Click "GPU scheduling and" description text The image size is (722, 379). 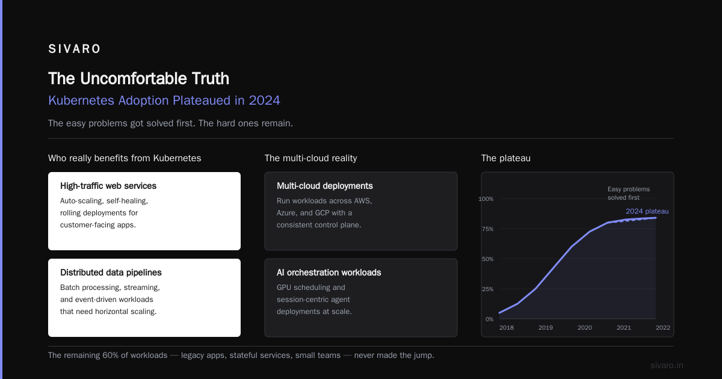[314, 300]
